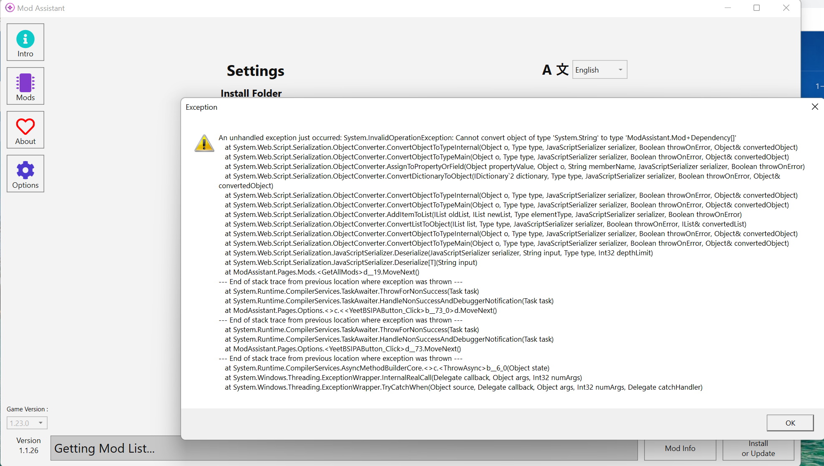Image resolution: width=824 pixels, height=466 pixels.
Task: Click the ObjectConverter.AddItemToList stack line
Action: tap(483, 214)
